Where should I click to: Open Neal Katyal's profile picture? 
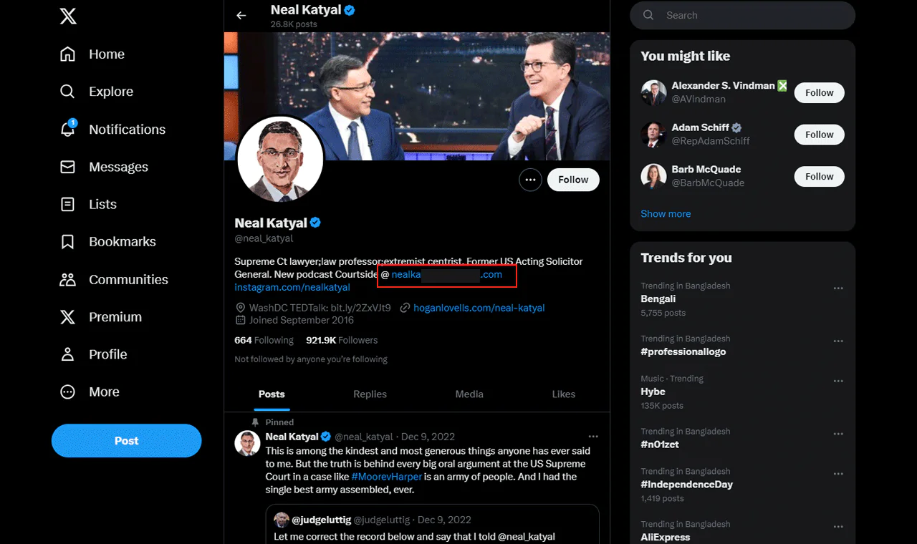tap(280, 160)
